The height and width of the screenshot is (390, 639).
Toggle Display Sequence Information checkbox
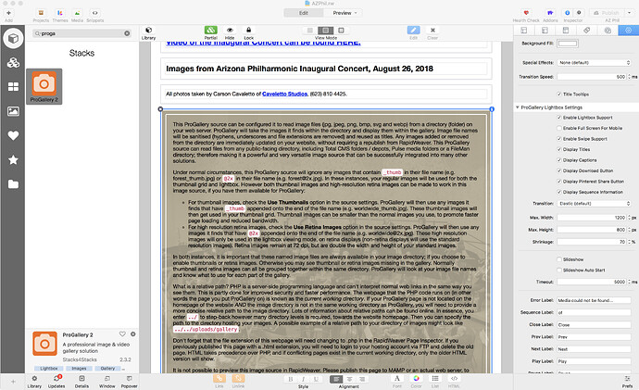(559, 192)
